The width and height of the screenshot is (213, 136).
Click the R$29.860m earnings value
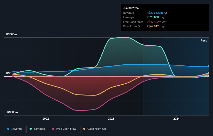coord(154,17)
